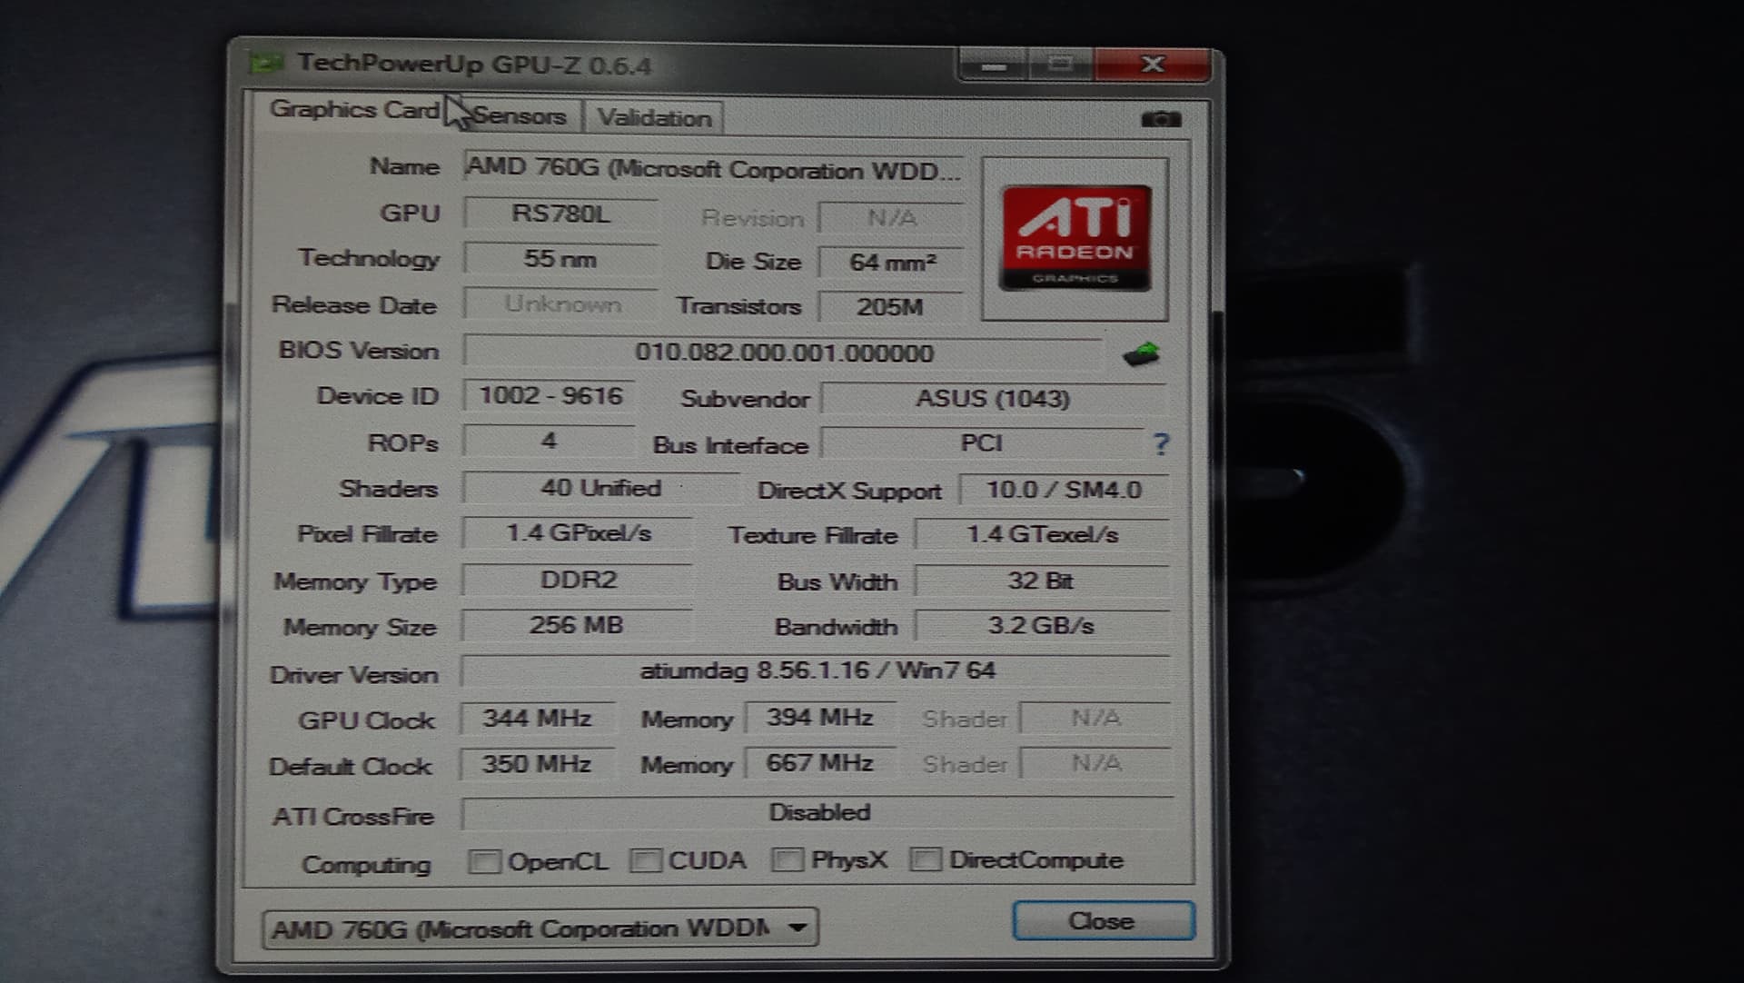Click the Default Clock value 350 MHz

(x=537, y=764)
